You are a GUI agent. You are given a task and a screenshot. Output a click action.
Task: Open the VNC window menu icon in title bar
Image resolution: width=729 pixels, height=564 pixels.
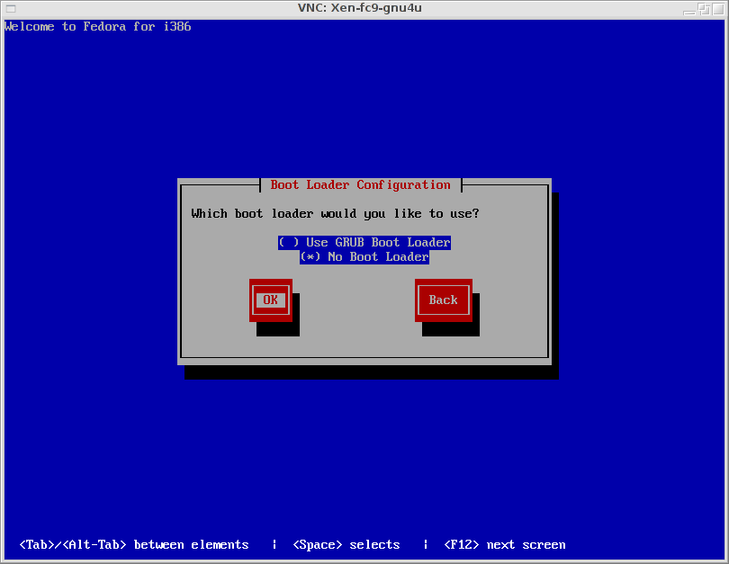pyautogui.click(x=11, y=8)
